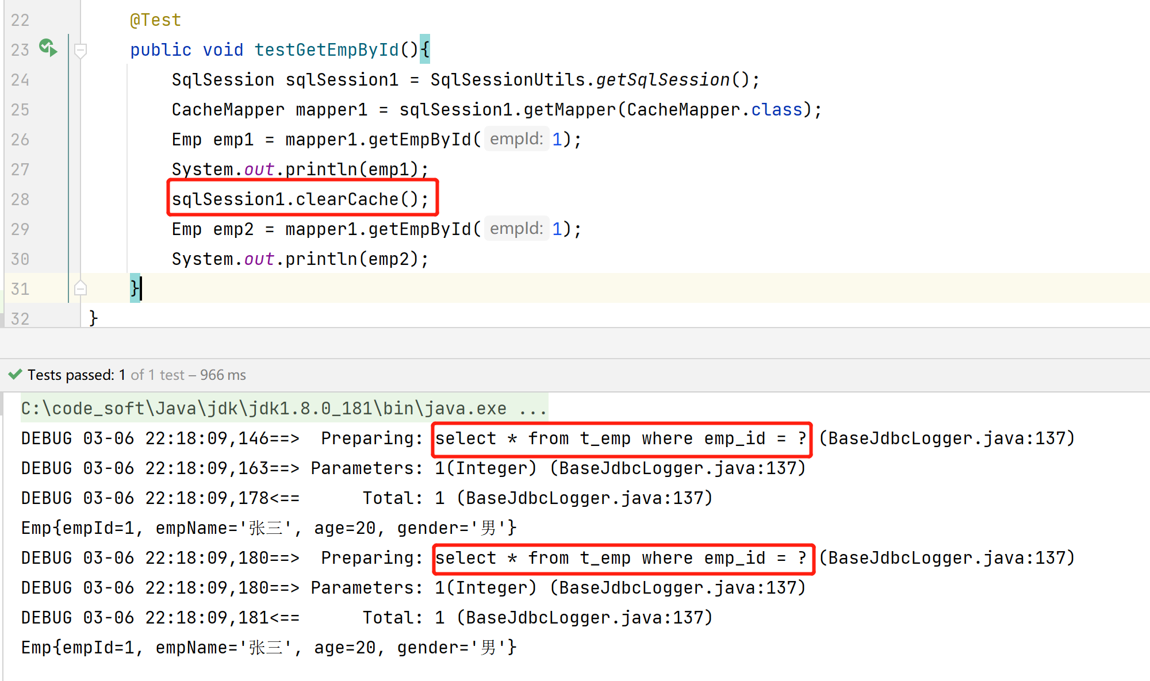
Task: Collapse the closing fold marker on line 31
Action: pos(80,288)
